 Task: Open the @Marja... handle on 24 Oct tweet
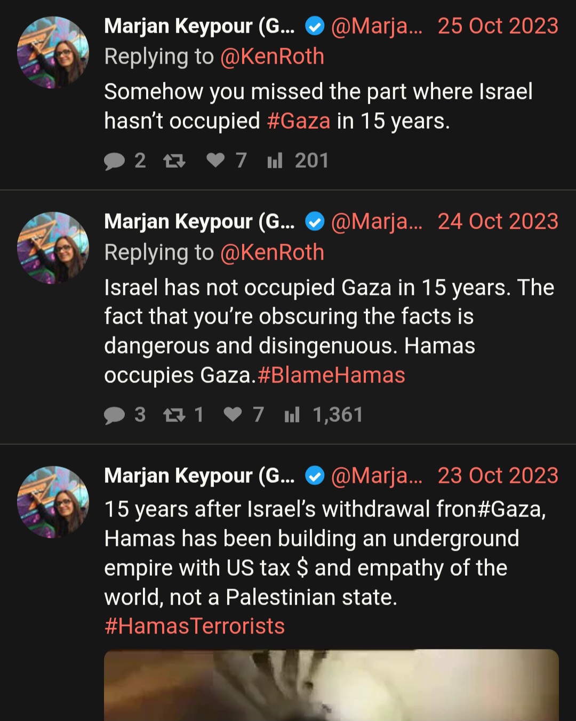[377, 222]
